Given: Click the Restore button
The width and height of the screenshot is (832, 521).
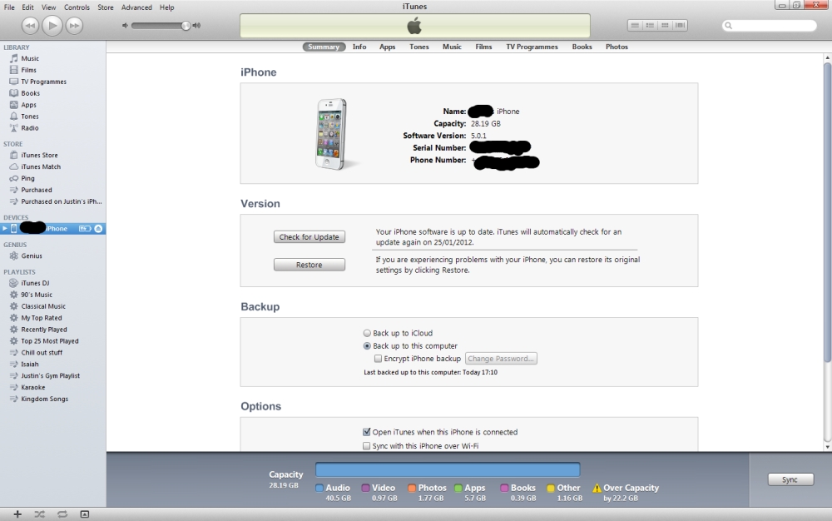Looking at the screenshot, I should coord(310,265).
